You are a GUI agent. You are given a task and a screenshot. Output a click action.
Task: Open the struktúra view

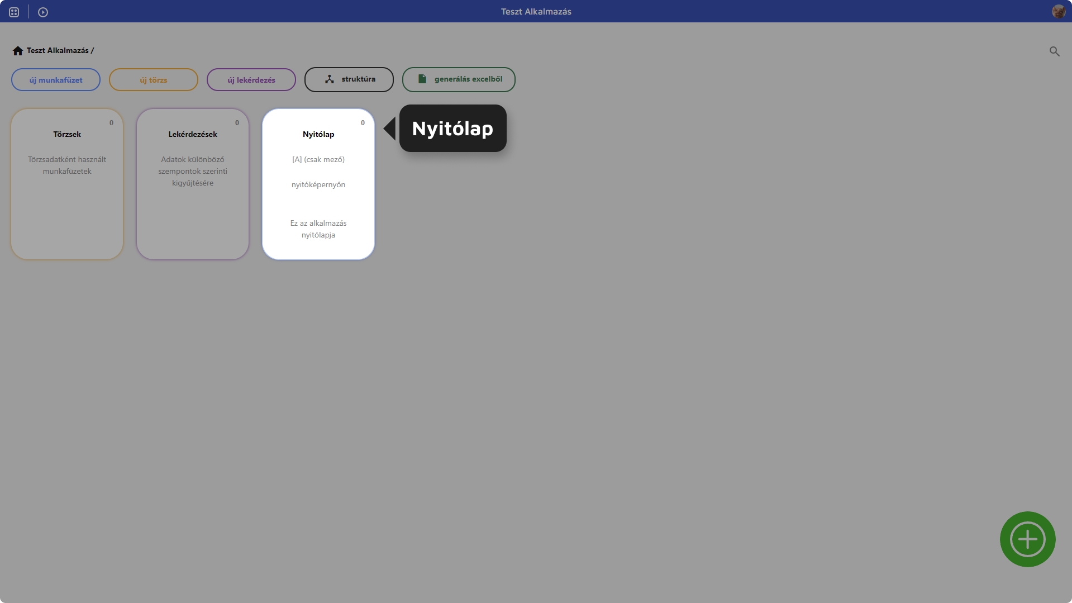tap(349, 79)
